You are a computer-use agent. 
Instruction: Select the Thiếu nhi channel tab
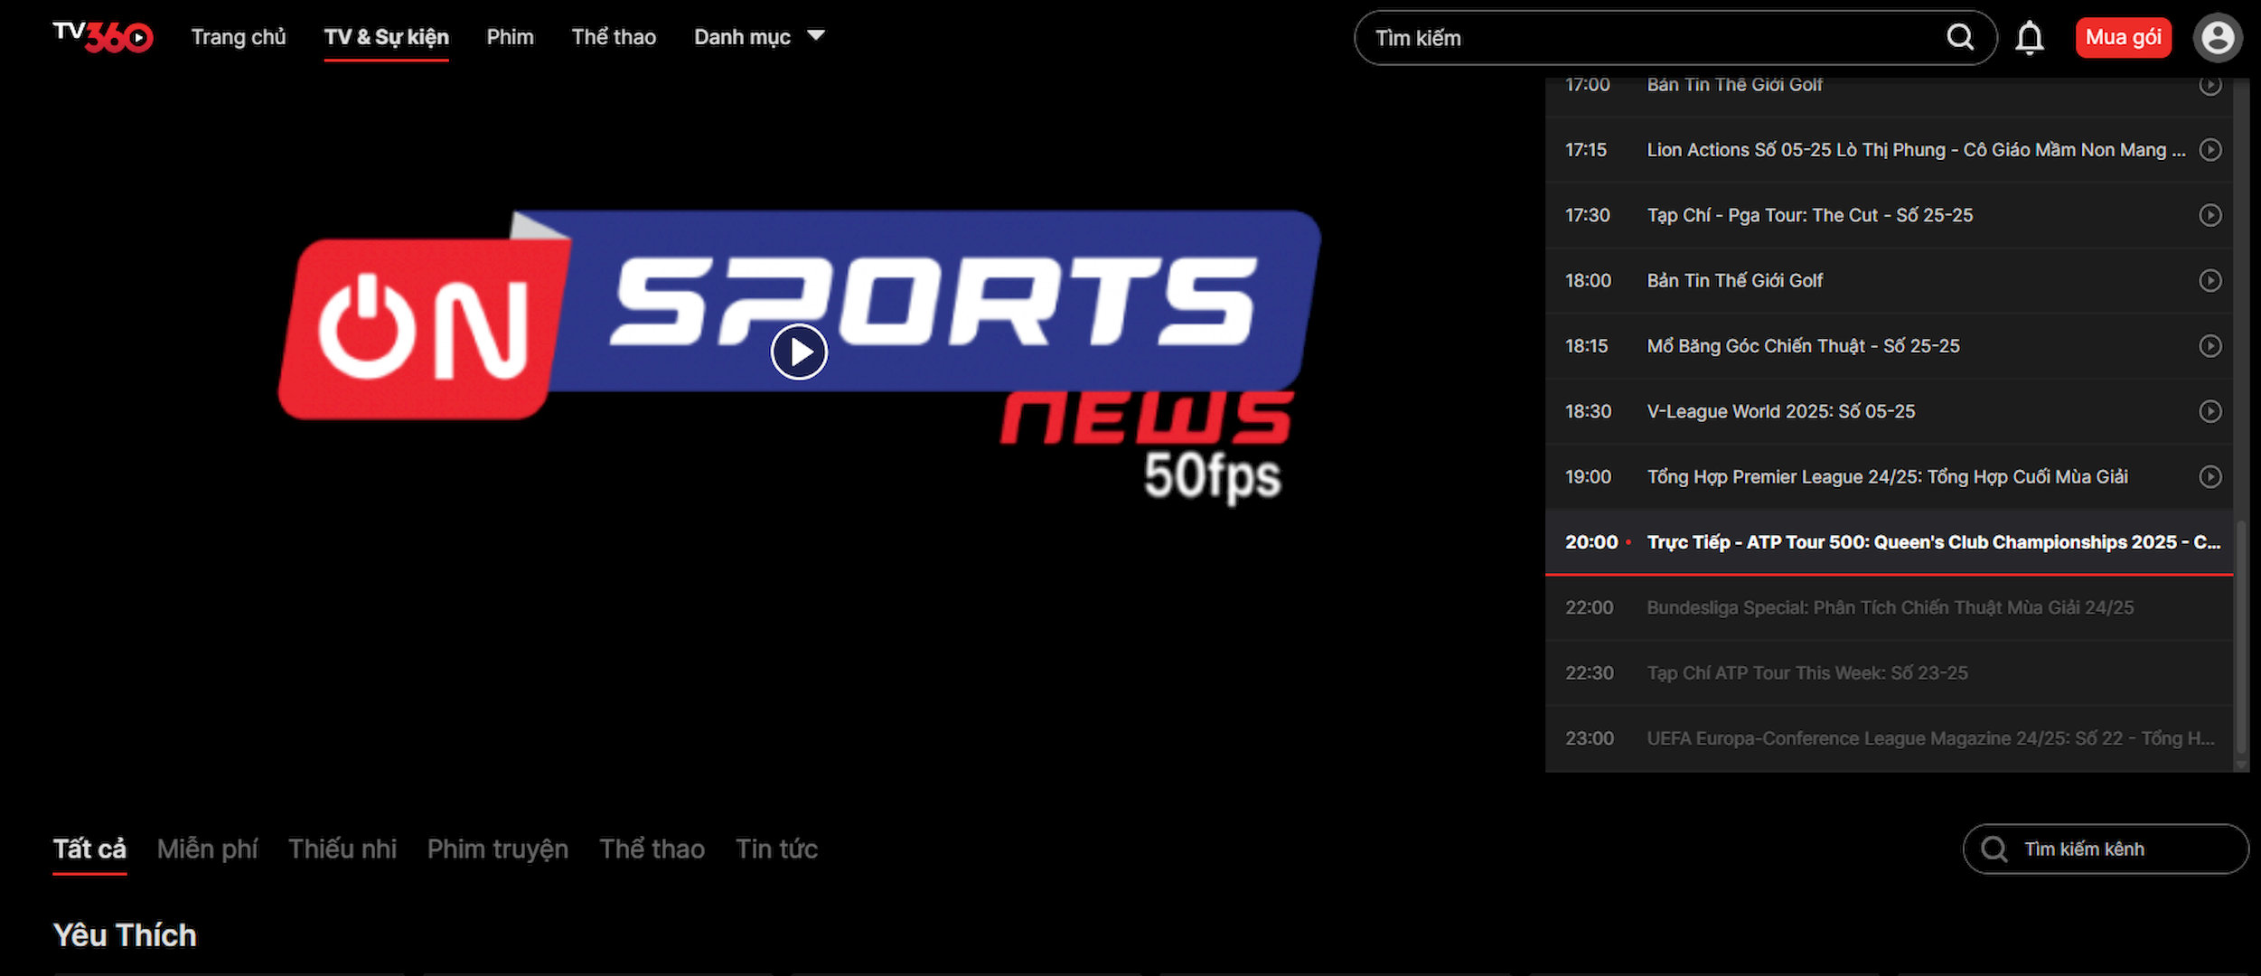coord(342,849)
